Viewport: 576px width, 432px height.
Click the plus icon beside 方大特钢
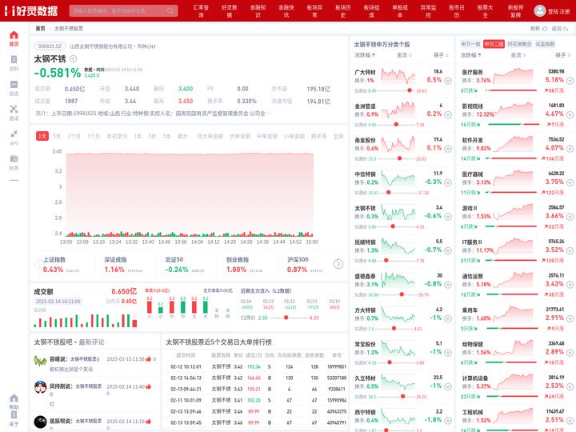[448, 318]
